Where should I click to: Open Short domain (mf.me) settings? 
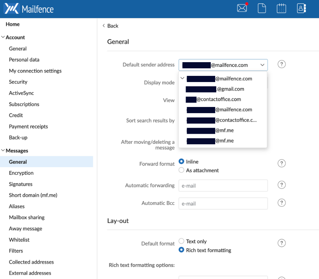[x=33, y=195]
